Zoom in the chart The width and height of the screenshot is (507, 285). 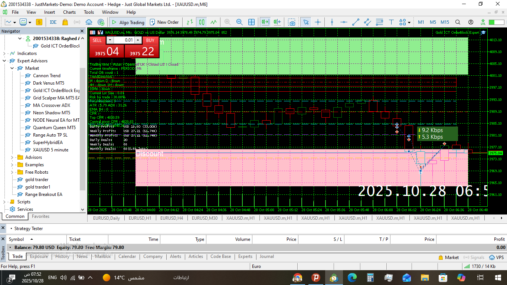pyautogui.click(x=228, y=22)
